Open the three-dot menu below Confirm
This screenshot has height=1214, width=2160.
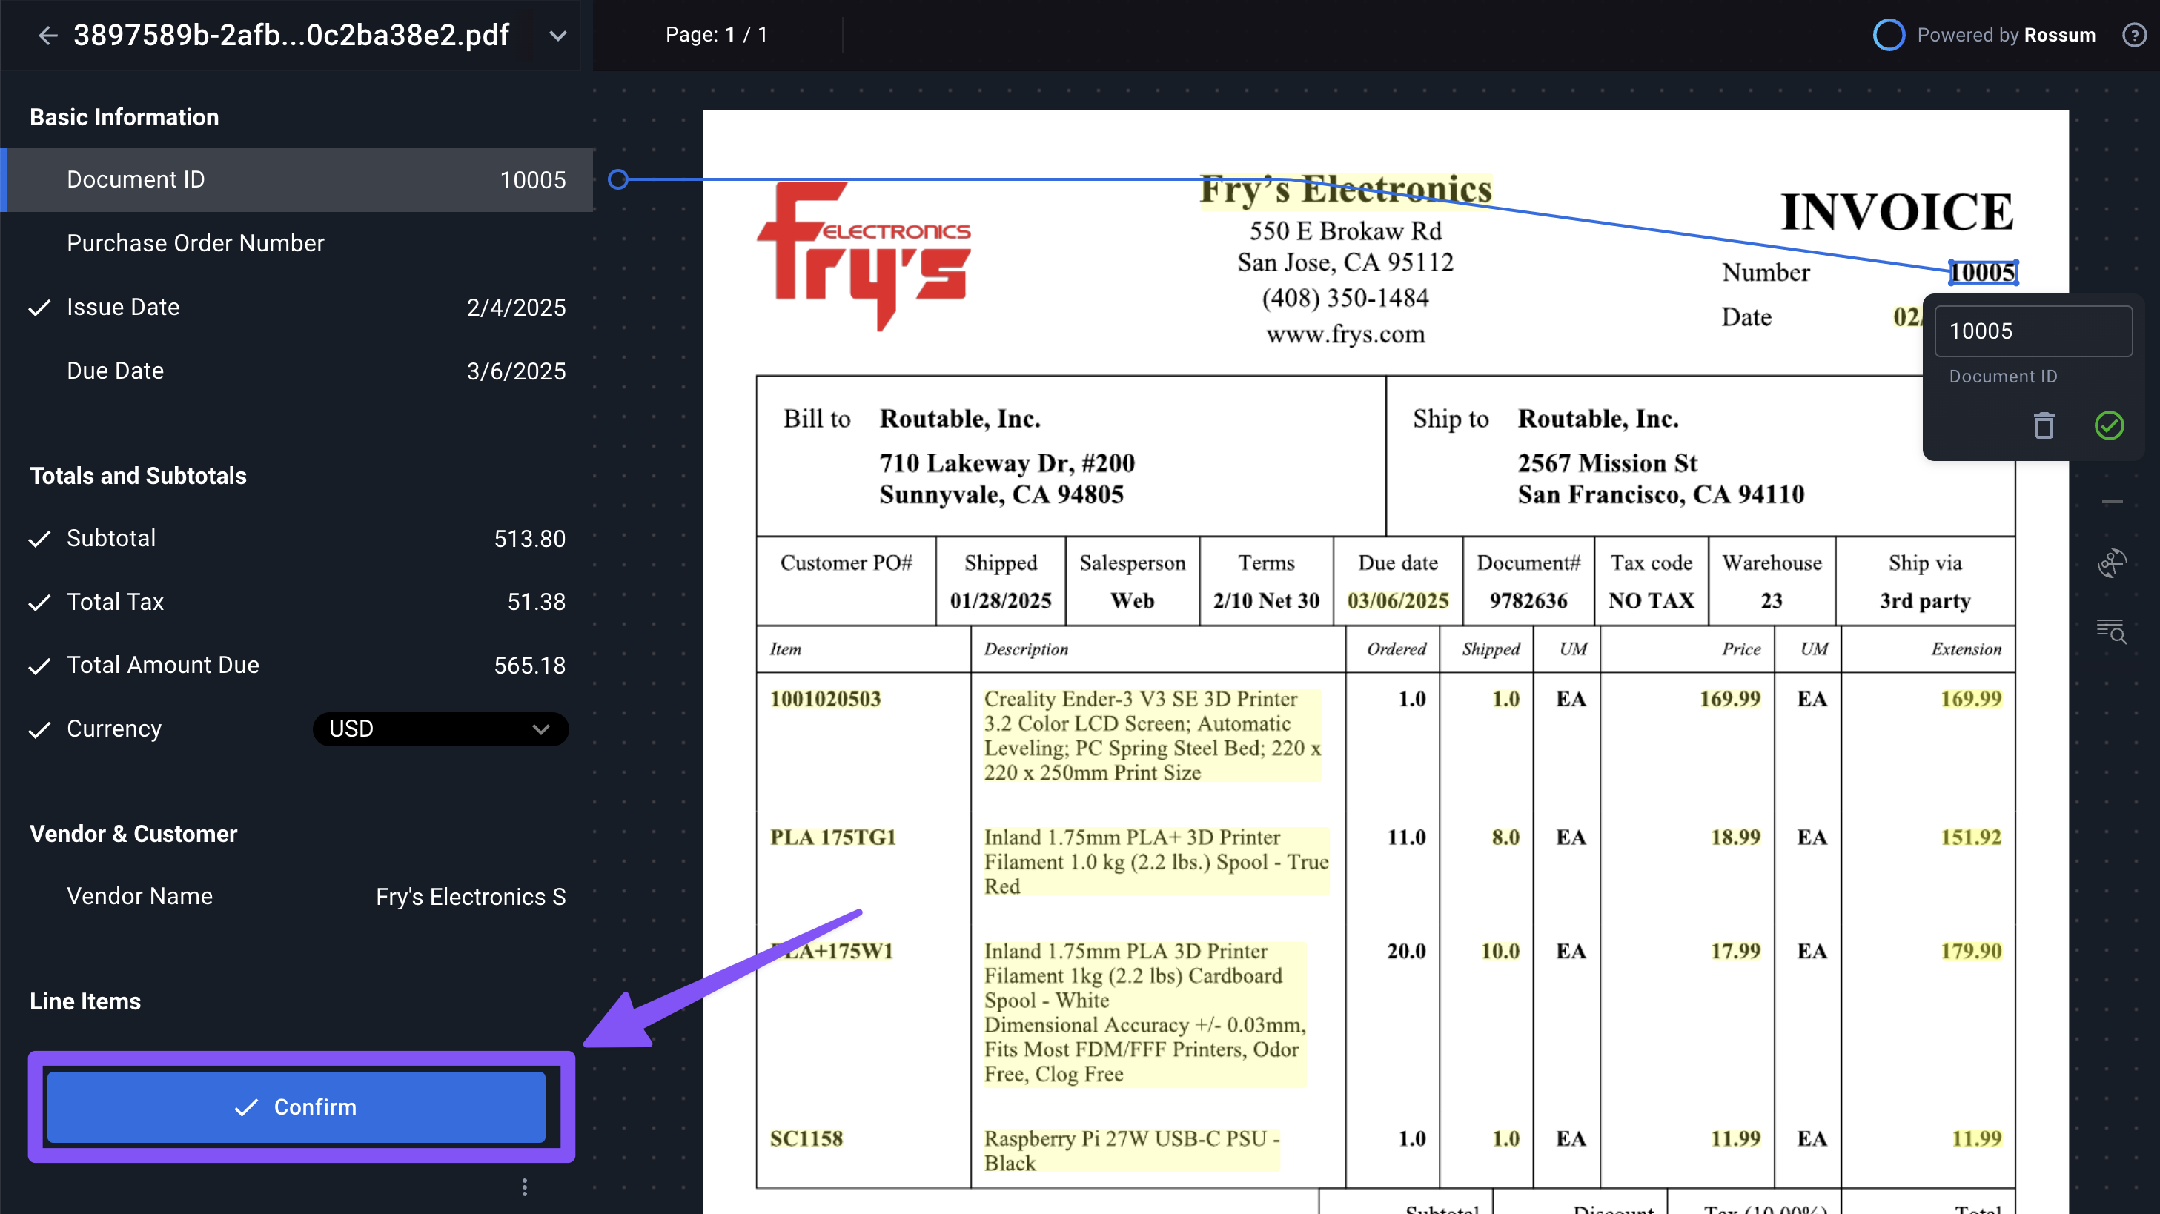[525, 1187]
